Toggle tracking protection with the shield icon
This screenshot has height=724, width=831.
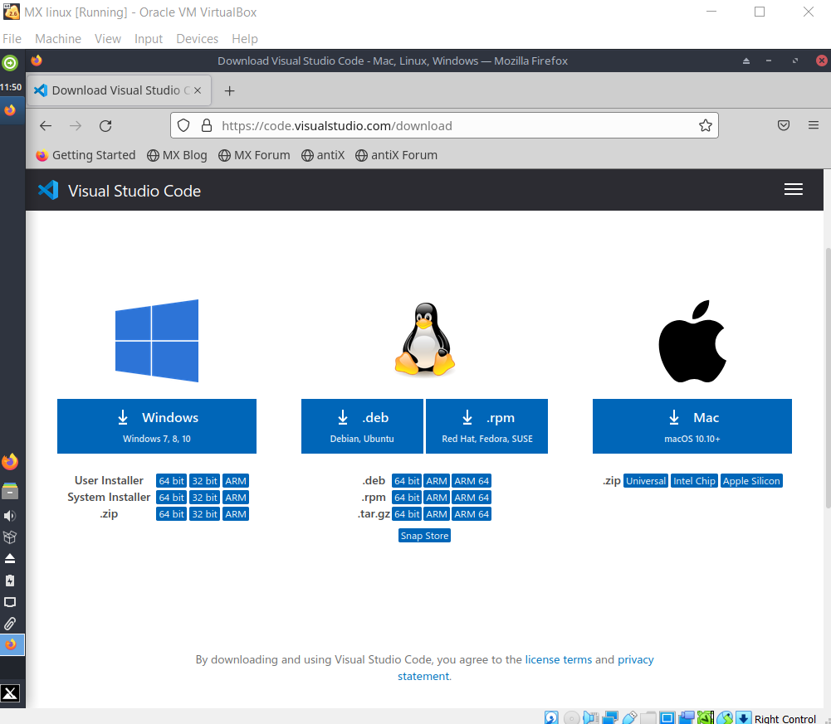point(183,125)
